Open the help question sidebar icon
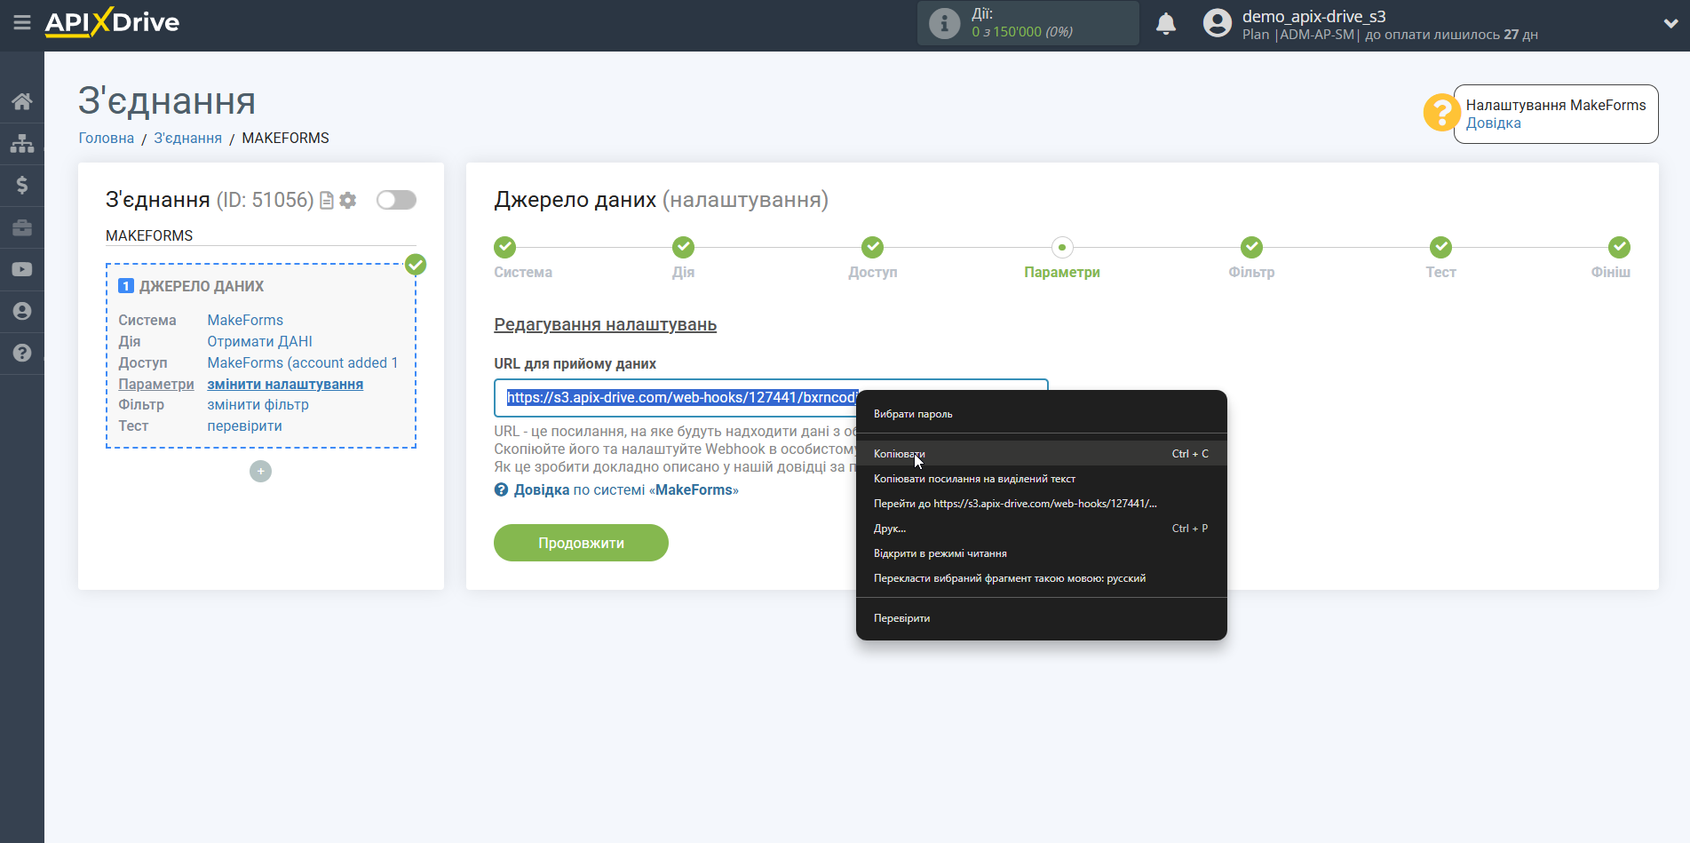 (22, 353)
